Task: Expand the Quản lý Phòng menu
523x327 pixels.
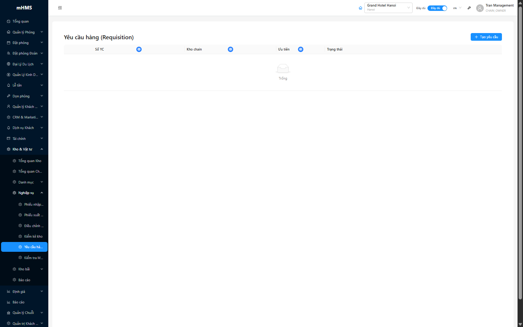Action: [24, 32]
